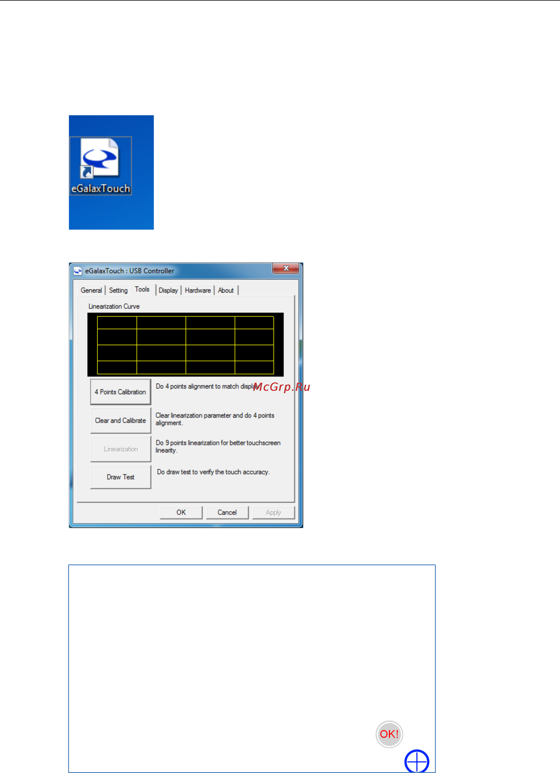Switch to the Setting tab
Screen dimensions: 560x773
(118, 290)
